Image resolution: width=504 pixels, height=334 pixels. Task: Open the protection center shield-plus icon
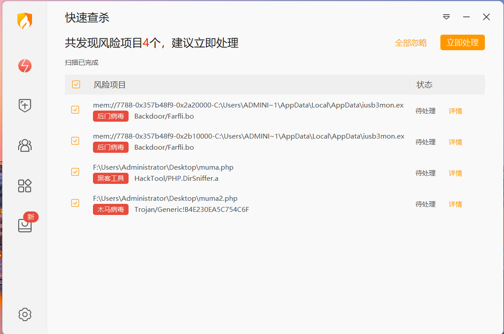[25, 106]
